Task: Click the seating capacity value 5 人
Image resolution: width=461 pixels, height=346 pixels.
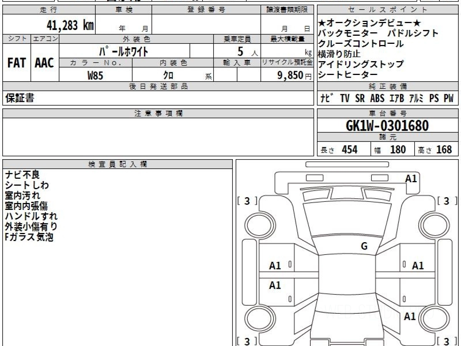Action: coord(247,51)
